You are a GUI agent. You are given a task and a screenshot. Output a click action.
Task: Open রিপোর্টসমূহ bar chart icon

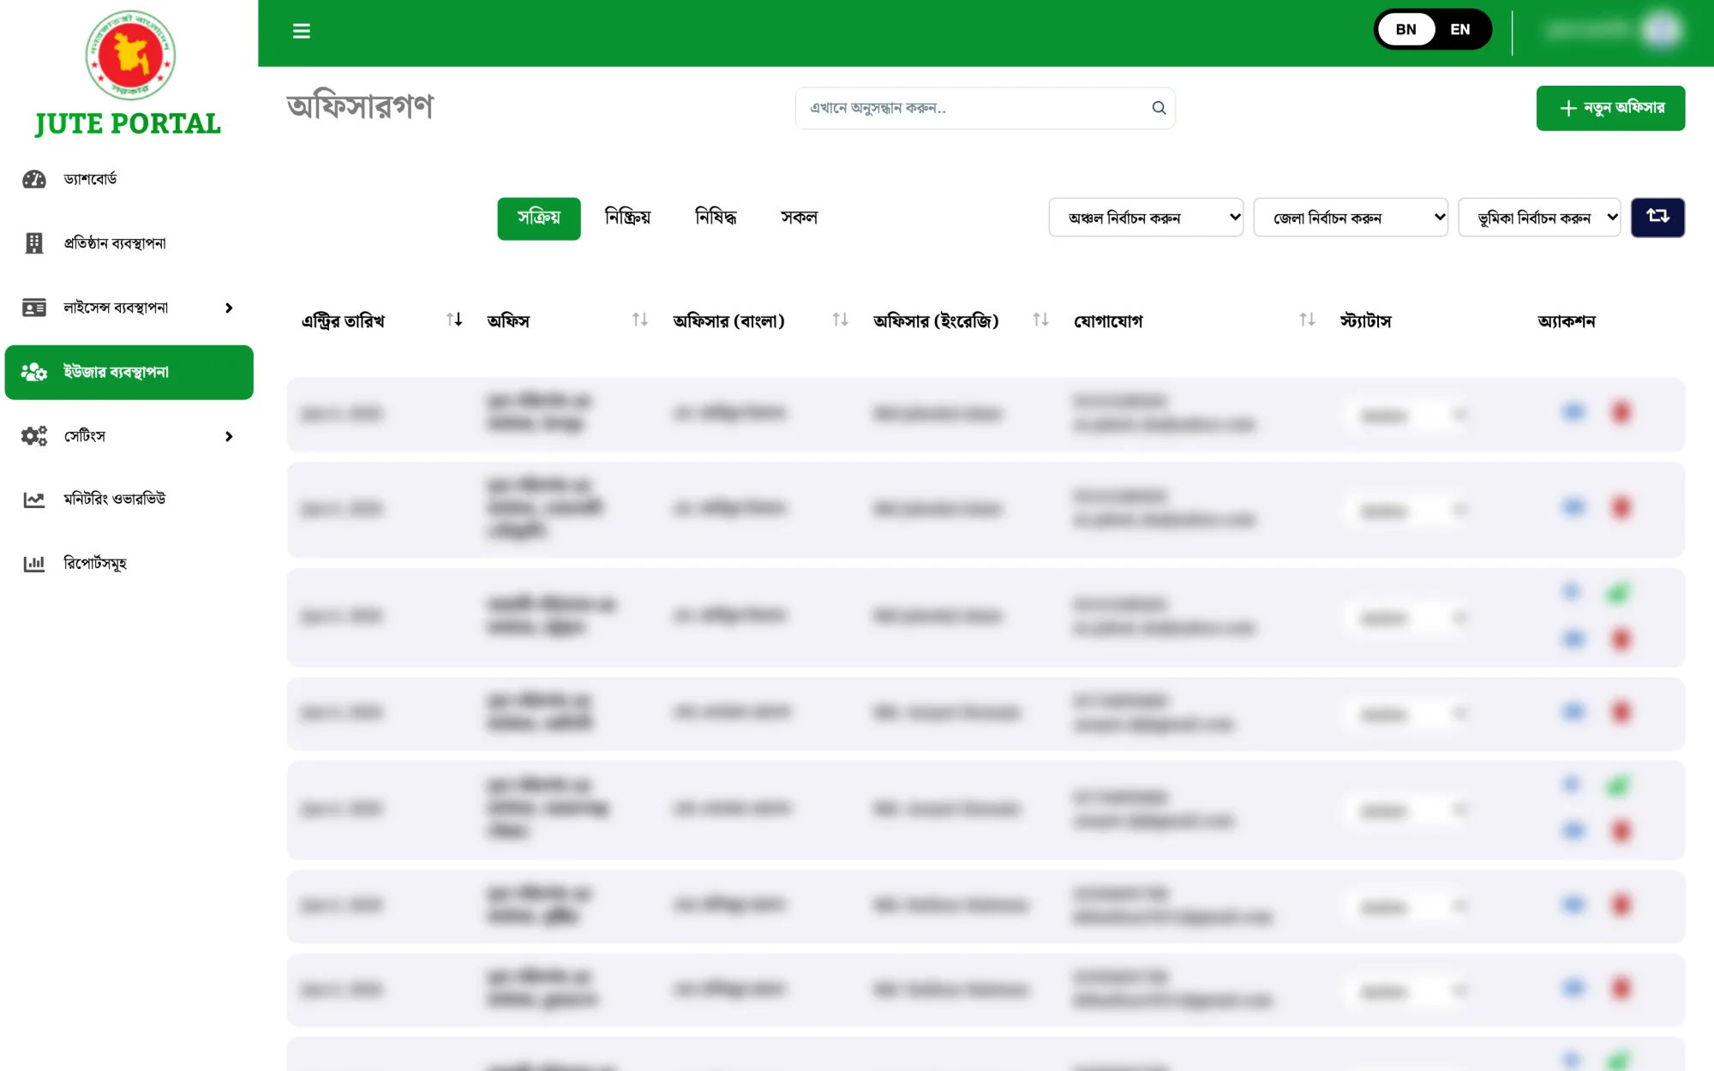pos(34,564)
